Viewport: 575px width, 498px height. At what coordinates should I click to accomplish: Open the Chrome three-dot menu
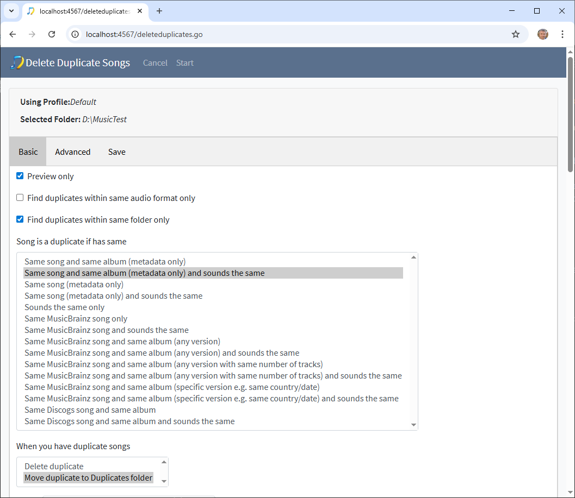(562, 34)
